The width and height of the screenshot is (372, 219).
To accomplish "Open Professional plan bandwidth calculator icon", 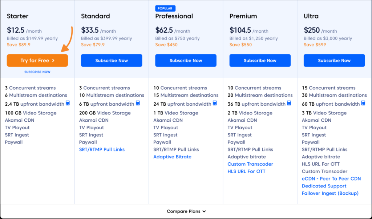I will pyautogui.click(x=215, y=104).
